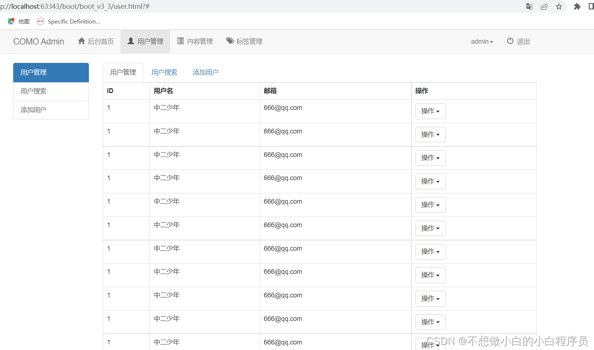Click ID value 1 in third row
The width and height of the screenshot is (594, 350).
tap(109, 155)
